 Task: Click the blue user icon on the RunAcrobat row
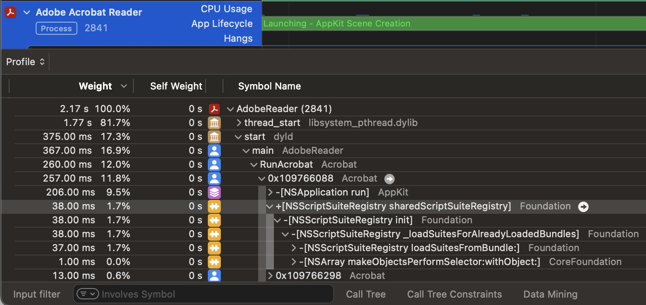pyautogui.click(x=214, y=164)
